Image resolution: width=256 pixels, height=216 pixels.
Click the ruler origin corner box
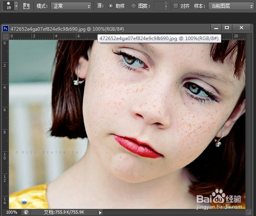(x=6, y=37)
